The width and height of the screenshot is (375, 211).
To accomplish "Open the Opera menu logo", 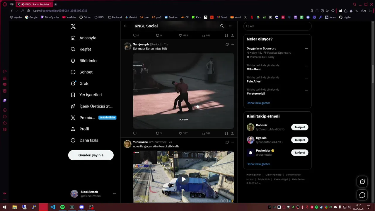I will 5,4.
